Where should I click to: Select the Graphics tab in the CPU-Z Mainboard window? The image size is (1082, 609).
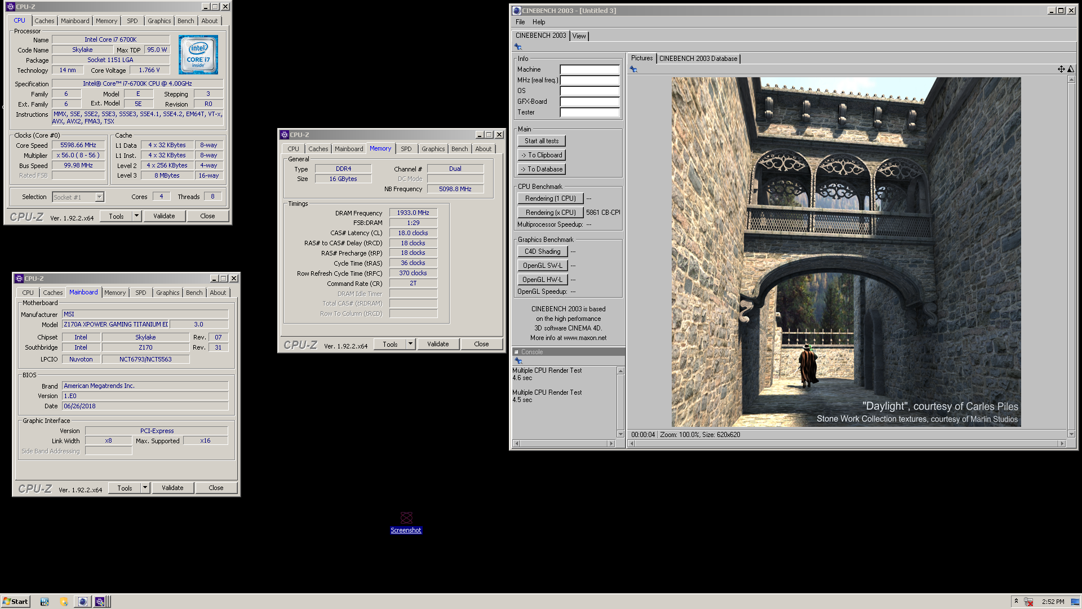tap(168, 293)
